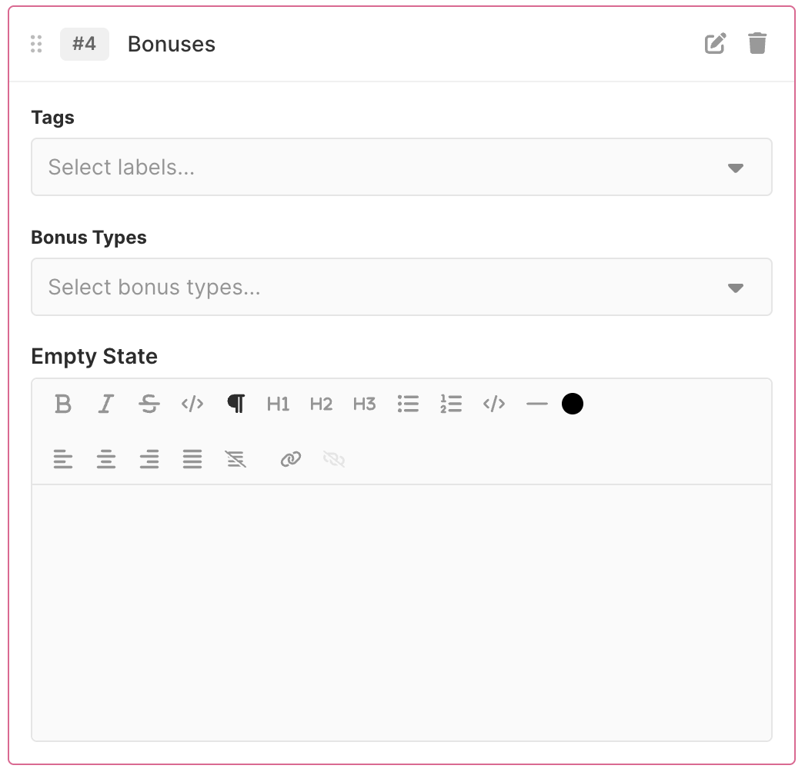This screenshot has width=805, height=772.
Task: Insert a bulleted list
Action: point(408,404)
